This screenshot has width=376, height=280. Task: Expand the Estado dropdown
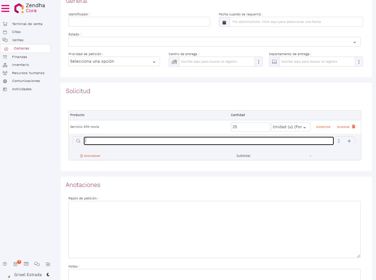pos(214,42)
